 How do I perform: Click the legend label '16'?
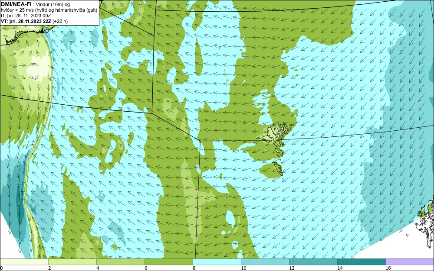tap(388, 268)
